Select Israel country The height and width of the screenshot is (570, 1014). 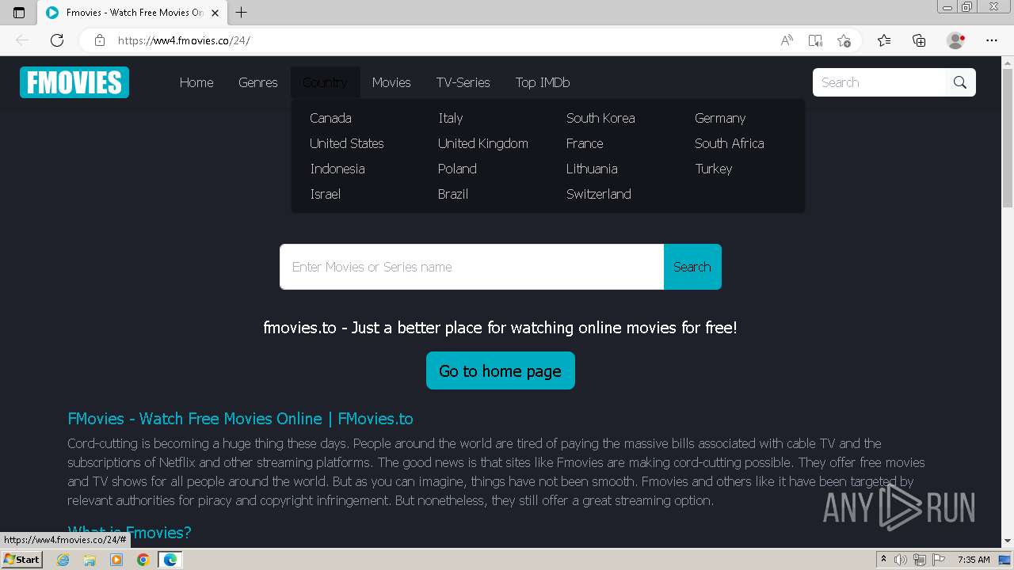pos(325,194)
